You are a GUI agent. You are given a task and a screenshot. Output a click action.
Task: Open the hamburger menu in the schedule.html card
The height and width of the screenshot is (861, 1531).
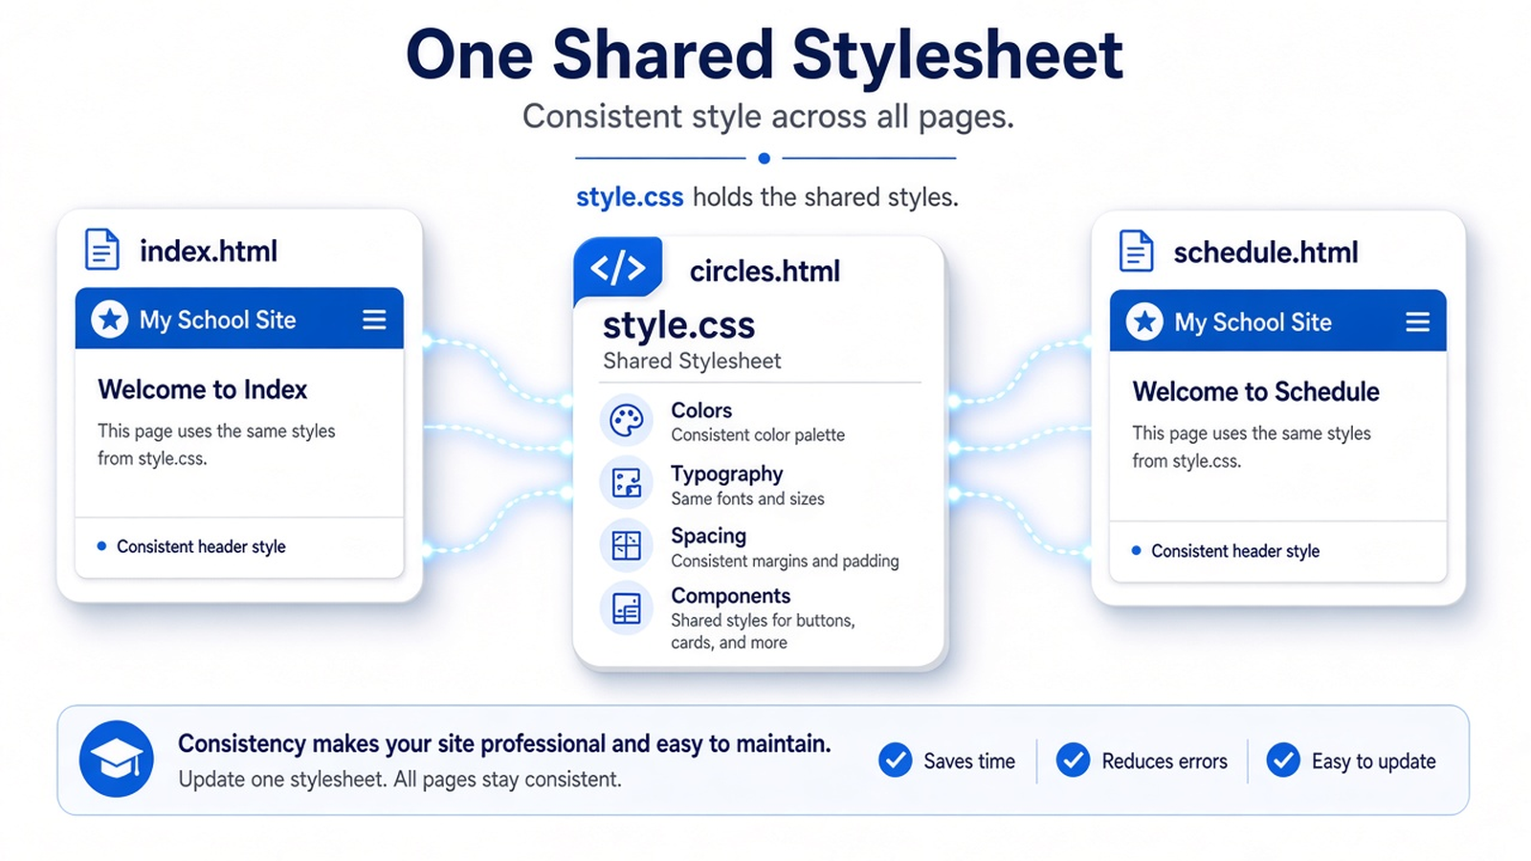pyautogui.click(x=1417, y=322)
